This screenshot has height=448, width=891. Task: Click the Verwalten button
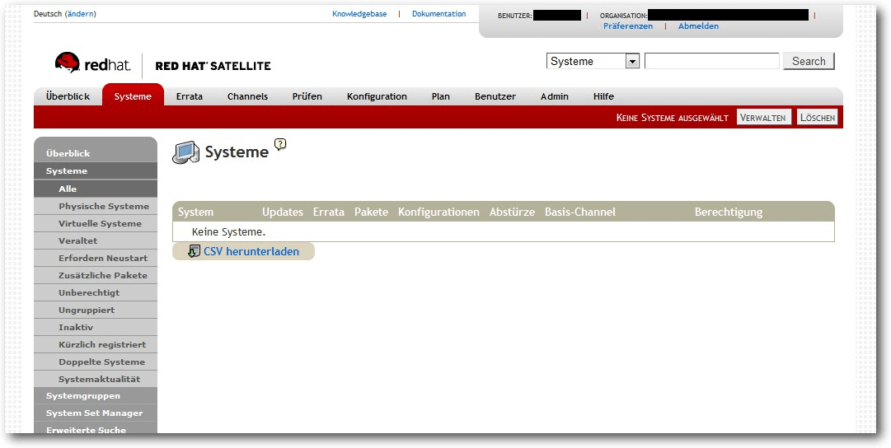[x=764, y=118]
